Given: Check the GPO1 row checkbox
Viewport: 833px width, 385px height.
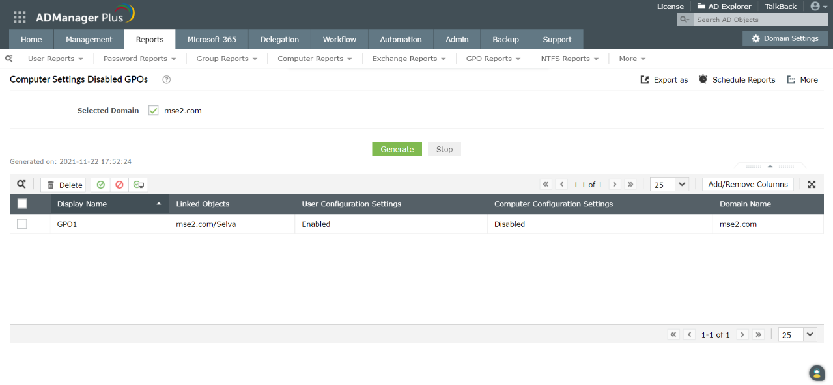Looking at the screenshot, I should (x=22, y=224).
